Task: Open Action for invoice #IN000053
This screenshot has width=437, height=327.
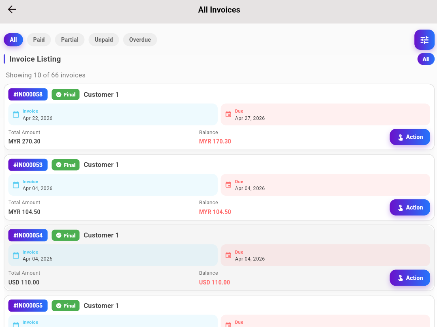Action: 410,207
